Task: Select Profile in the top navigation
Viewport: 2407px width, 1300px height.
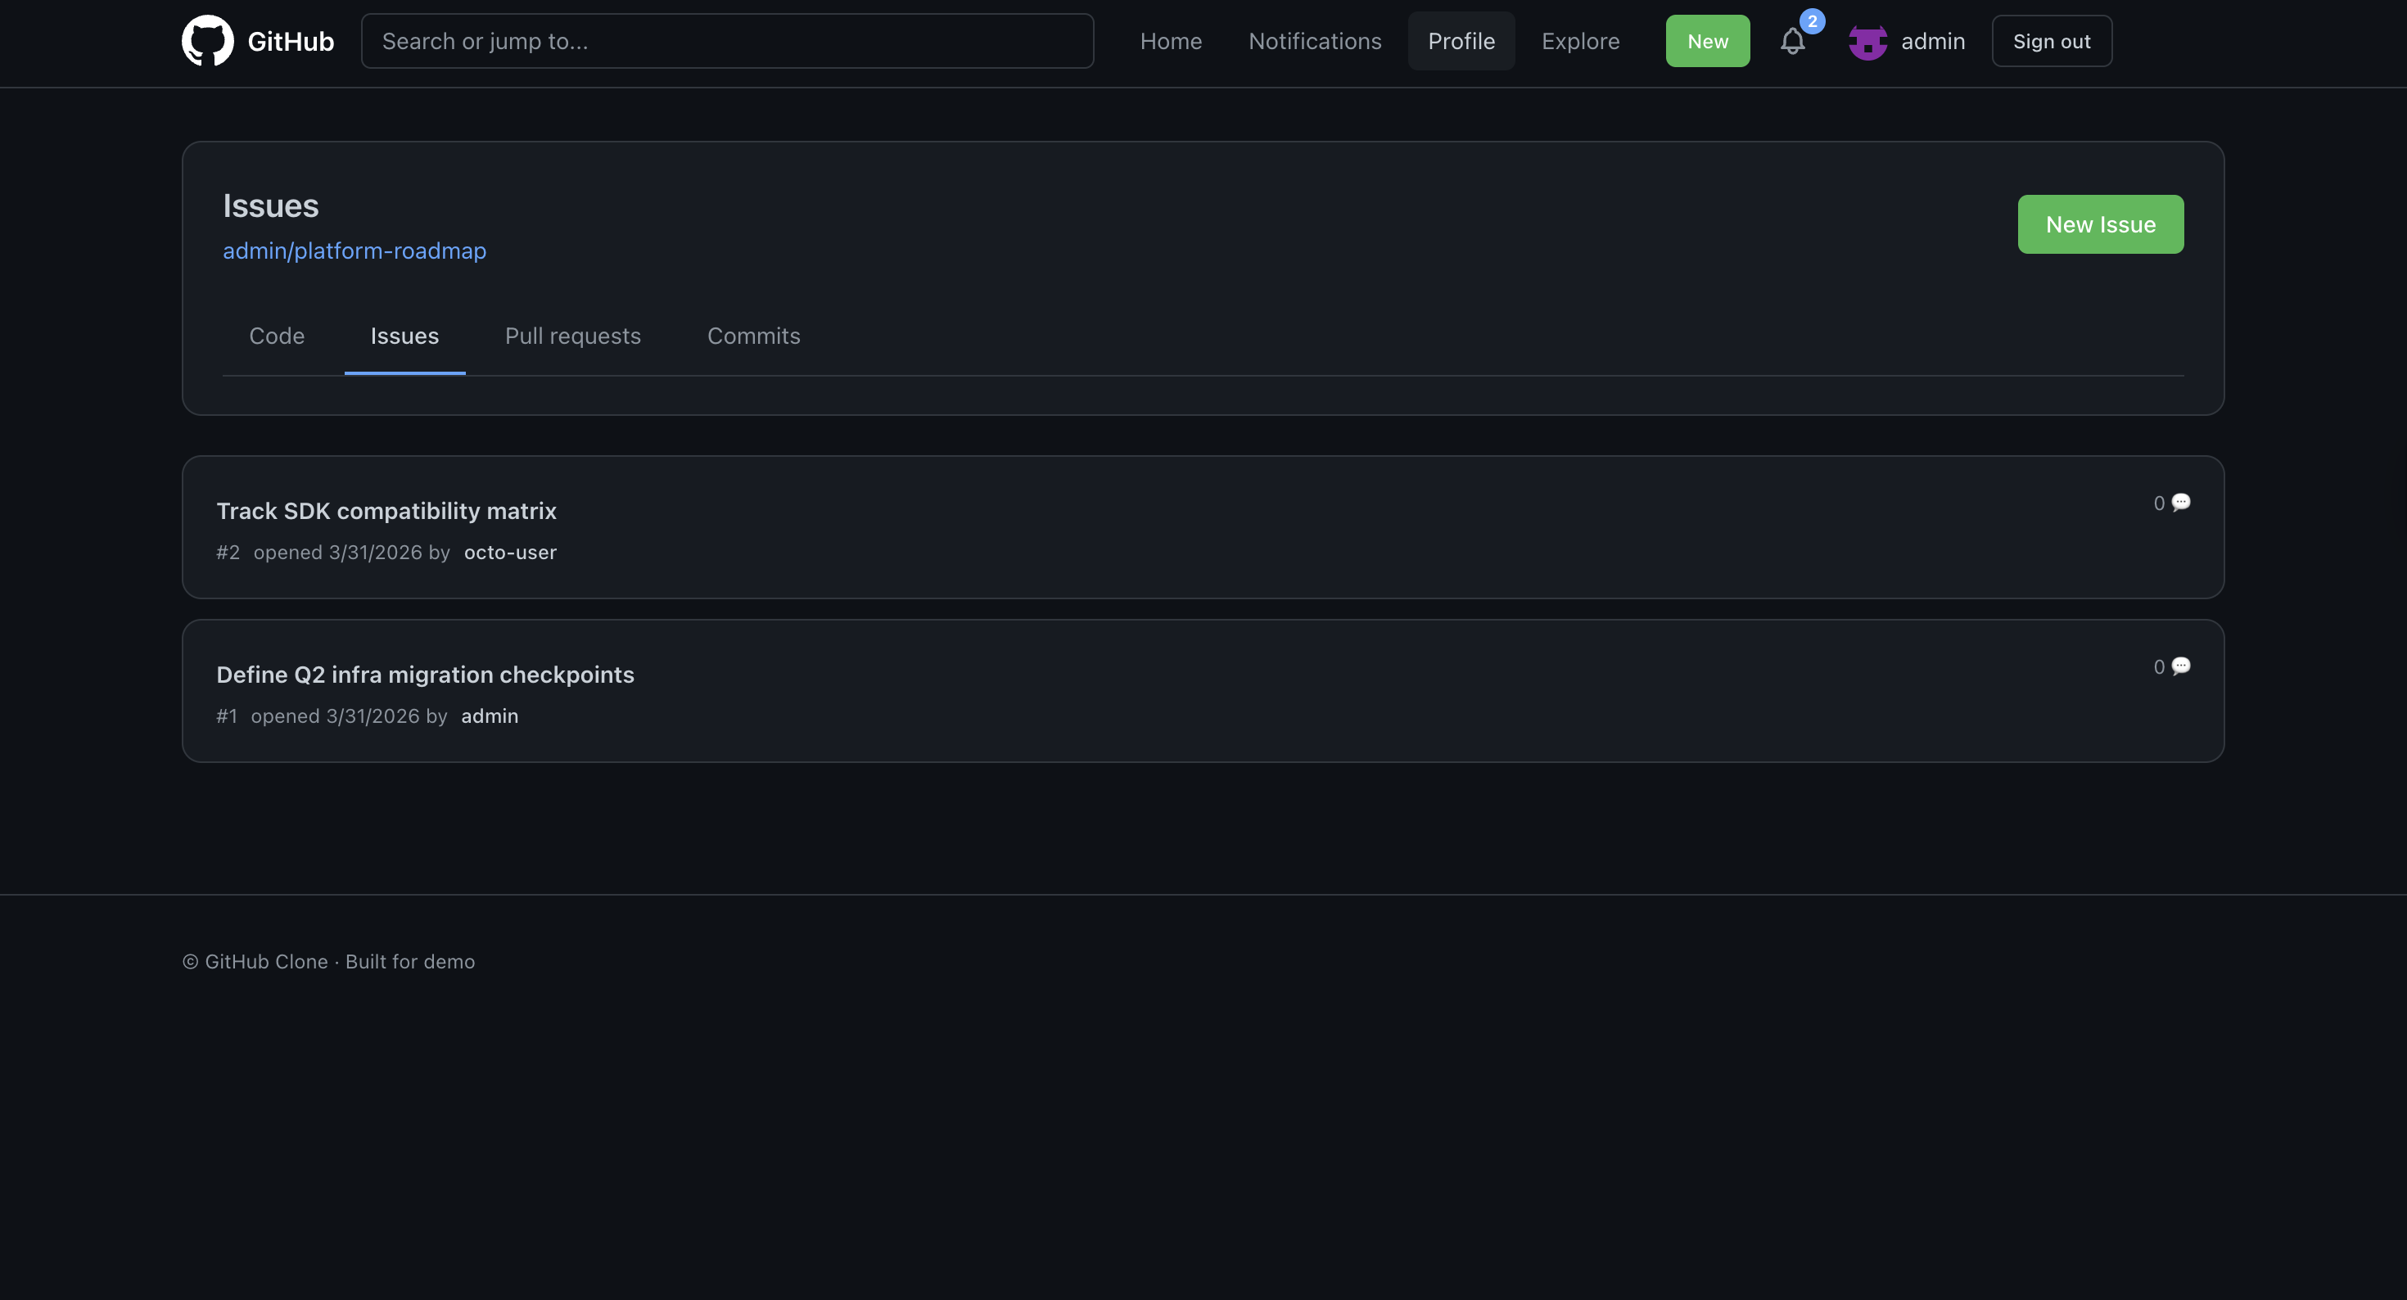Action: click(1461, 41)
